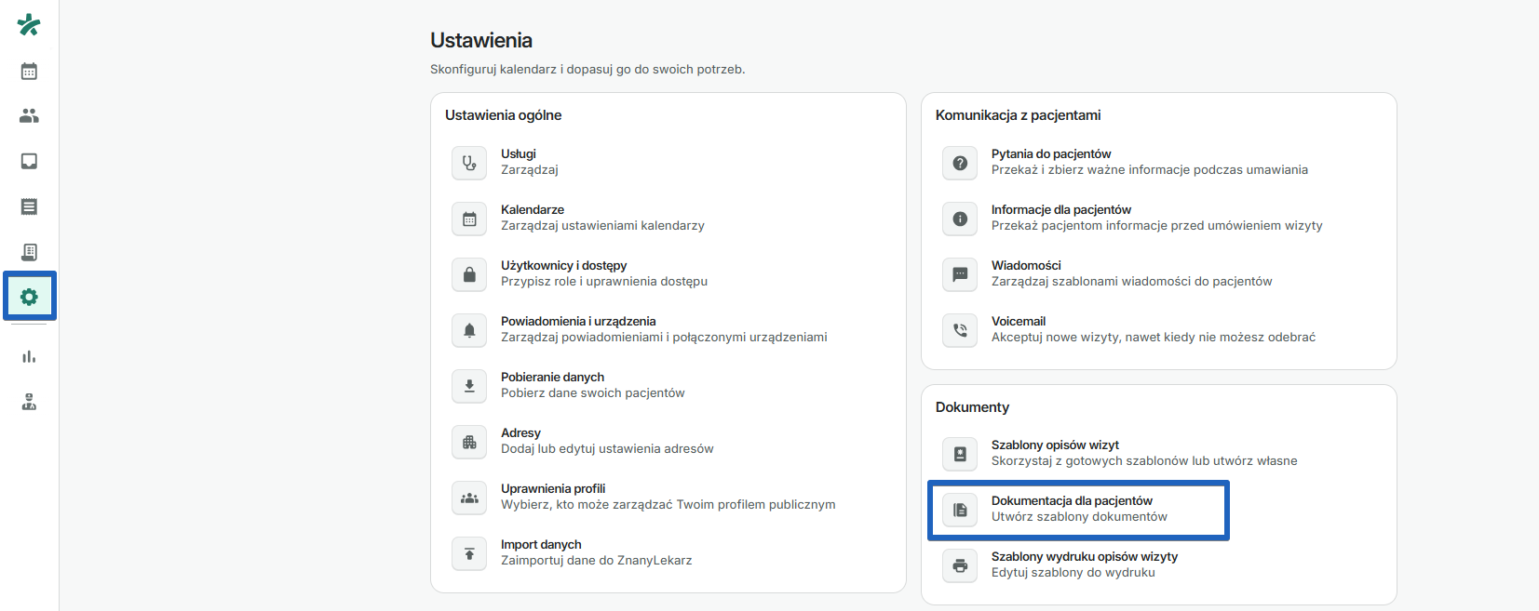Click the chat bubble icon for Wiadomości
Screen dimensions: 1539x611
tap(960, 274)
